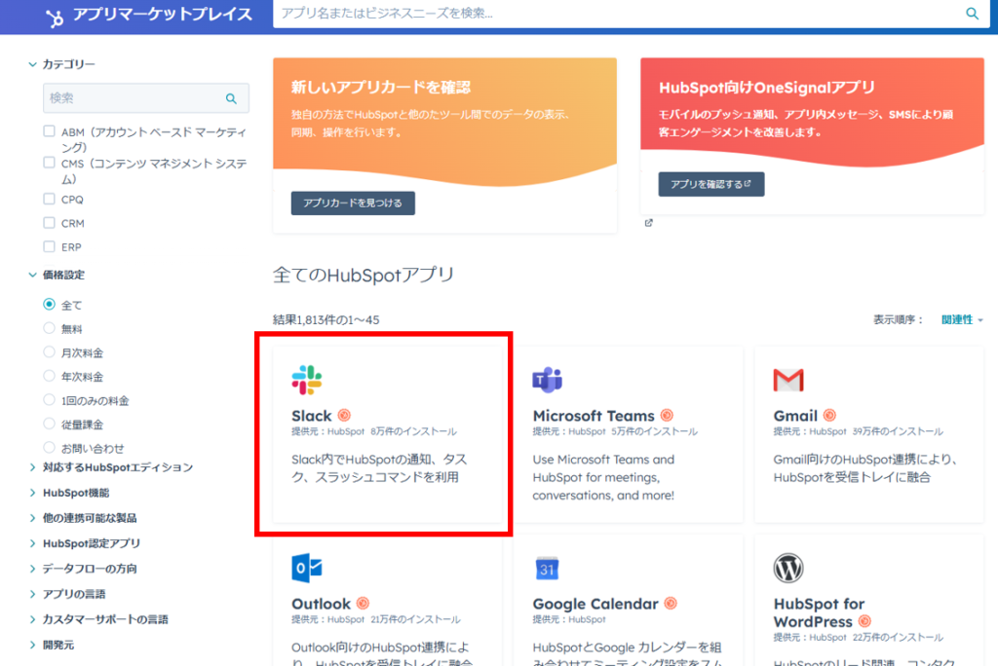Expand the データフローの方向 filter

click(x=83, y=569)
